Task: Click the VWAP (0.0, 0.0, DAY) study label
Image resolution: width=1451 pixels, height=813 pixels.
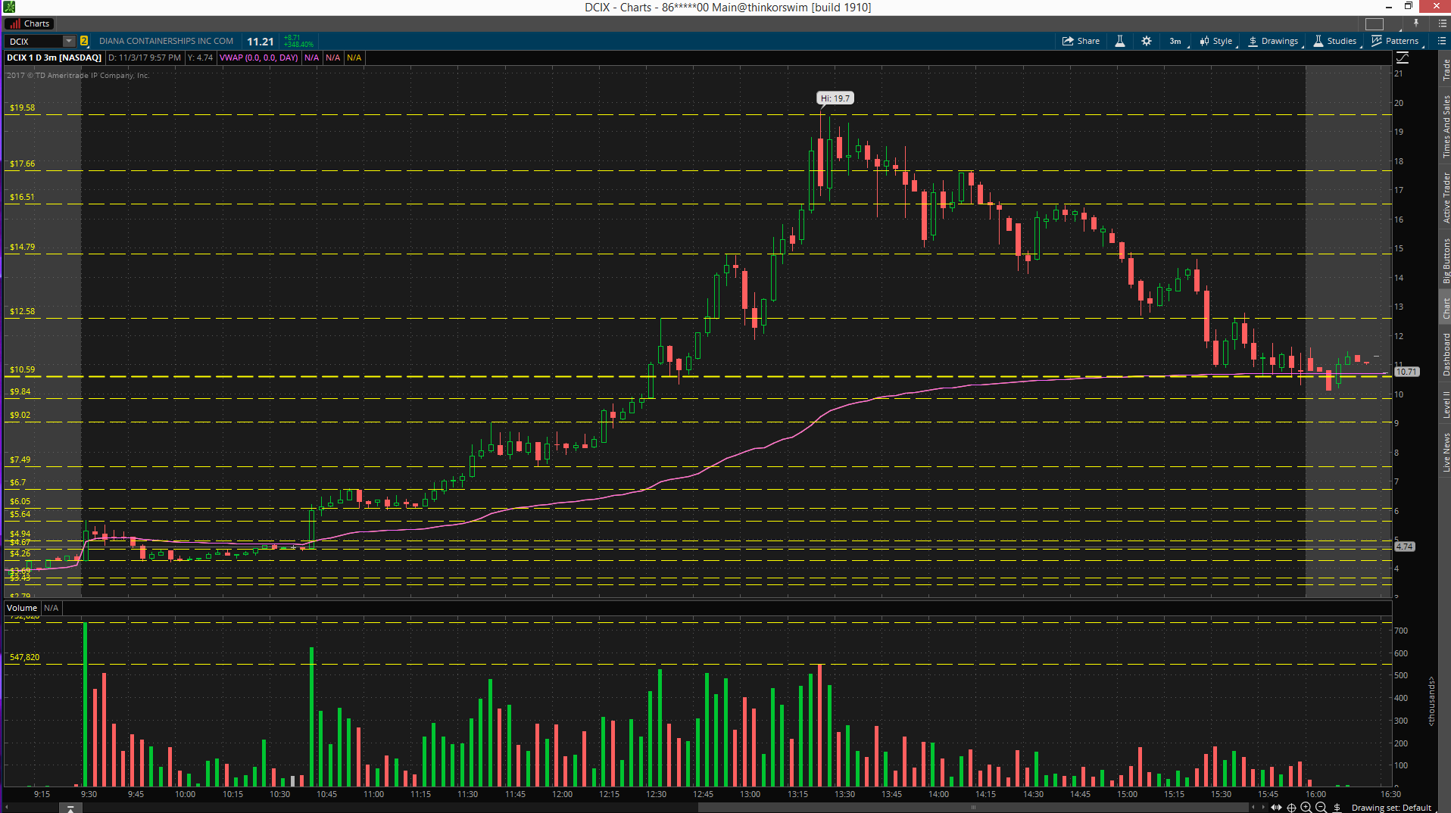Action: (x=258, y=58)
